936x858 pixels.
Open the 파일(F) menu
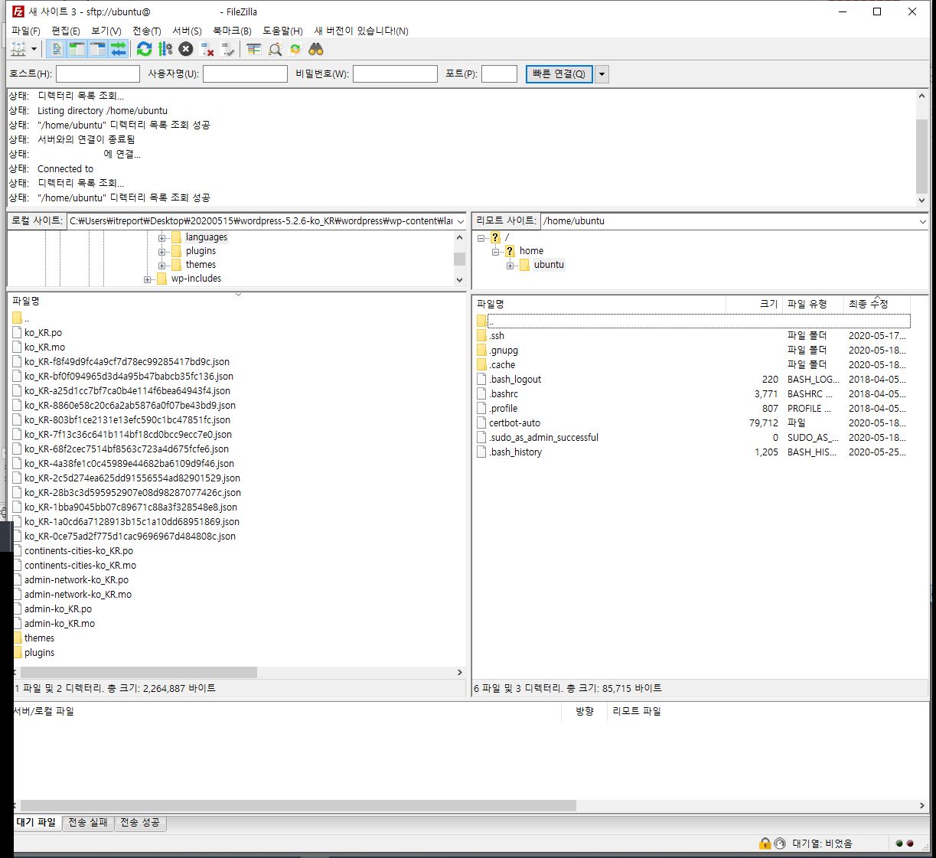(26, 31)
